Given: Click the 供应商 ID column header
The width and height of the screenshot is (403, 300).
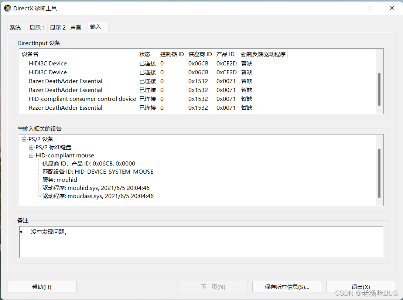Looking at the screenshot, I should [x=200, y=54].
